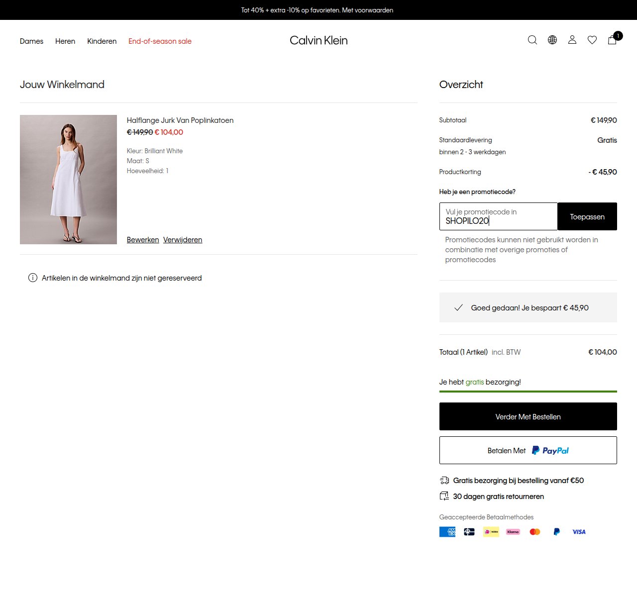Viewport: 637px width, 597px height.
Task: Click the Visa payment icon
Action: coord(579,532)
